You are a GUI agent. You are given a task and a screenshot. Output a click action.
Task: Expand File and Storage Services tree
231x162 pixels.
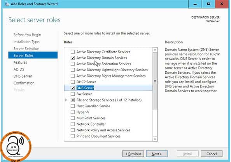(66, 100)
